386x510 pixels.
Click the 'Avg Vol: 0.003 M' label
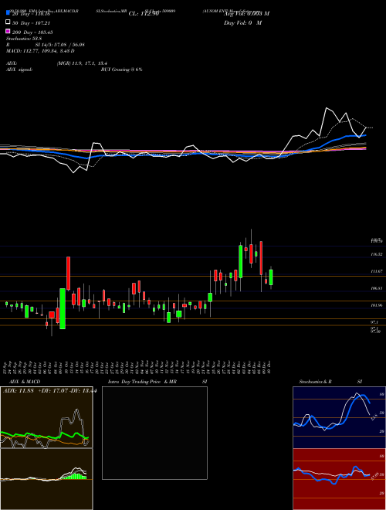click(x=246, y=13)
